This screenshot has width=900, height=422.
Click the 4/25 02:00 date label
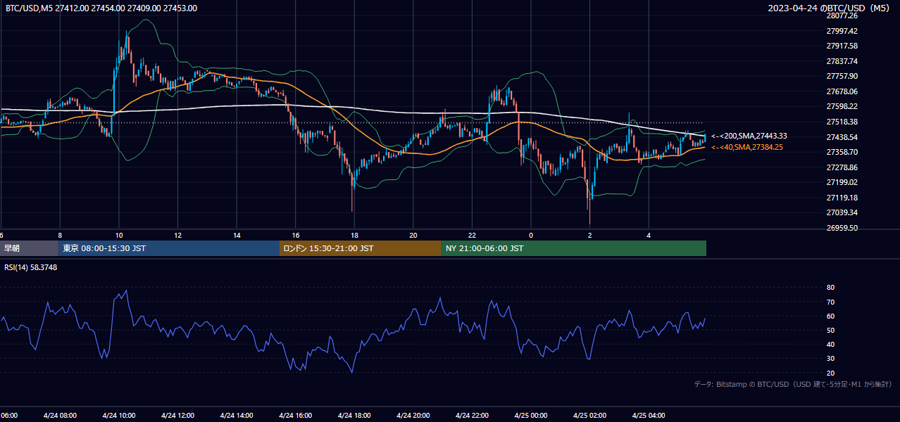(590, 416)
